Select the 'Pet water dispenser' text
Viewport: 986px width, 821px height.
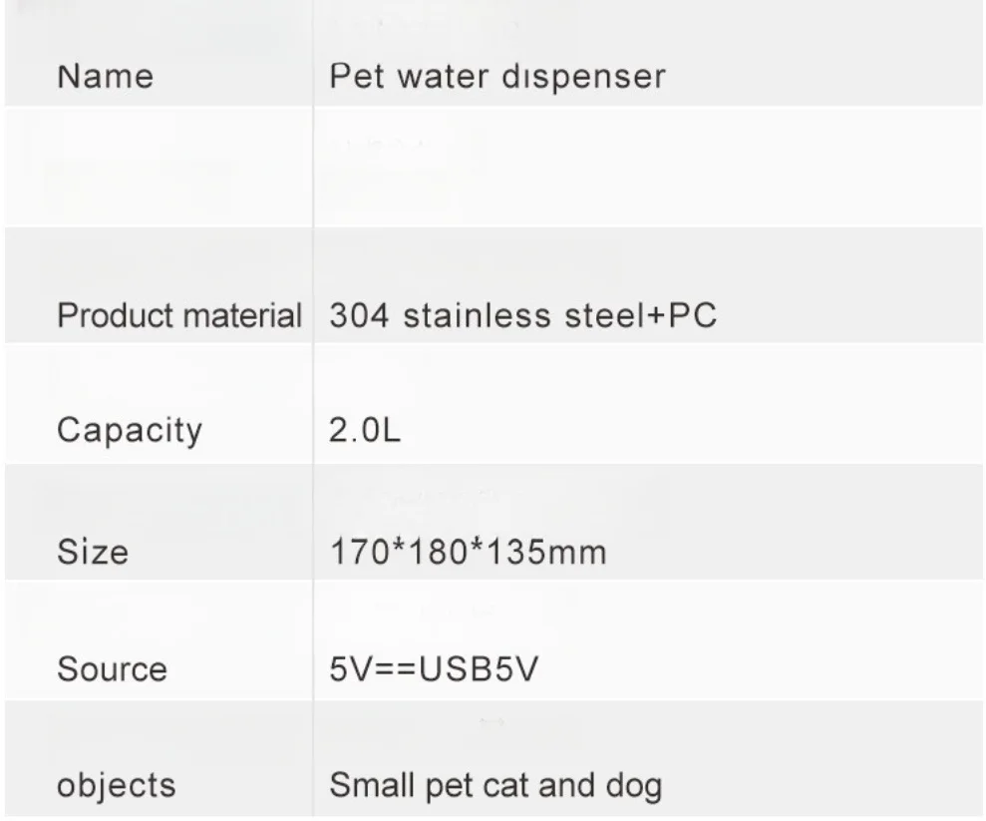click(496, 77)
